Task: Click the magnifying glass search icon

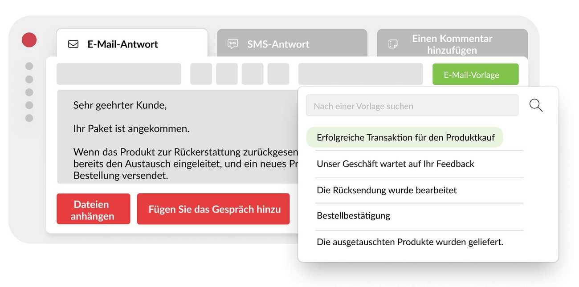Action: 536,105
